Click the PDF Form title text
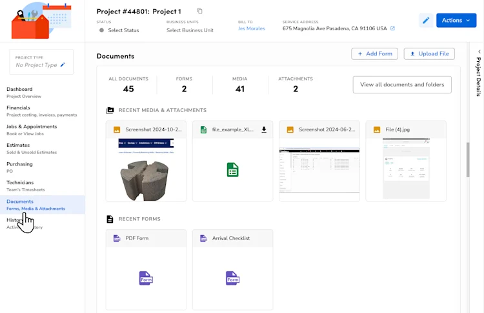 point(137,238)
